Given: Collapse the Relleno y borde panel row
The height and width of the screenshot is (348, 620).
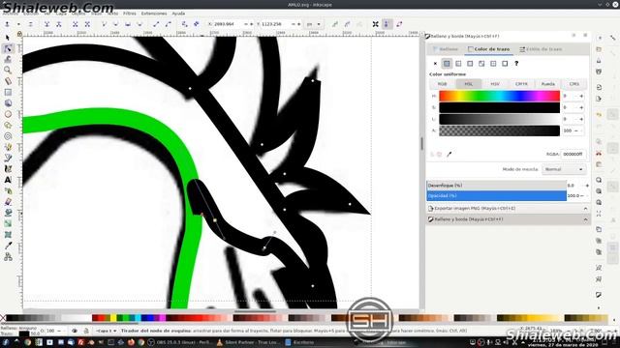Looking at the screenshot, I should point(585,219).
